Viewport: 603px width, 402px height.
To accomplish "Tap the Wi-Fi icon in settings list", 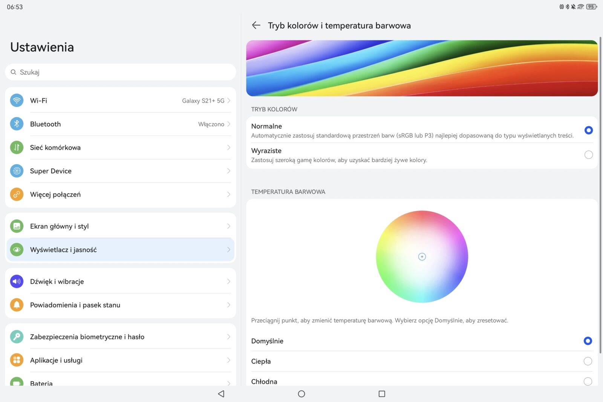I will (x=17, y=101).
